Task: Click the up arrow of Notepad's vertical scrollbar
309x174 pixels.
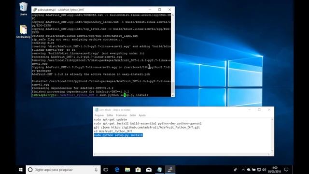Action: [272, 119]
